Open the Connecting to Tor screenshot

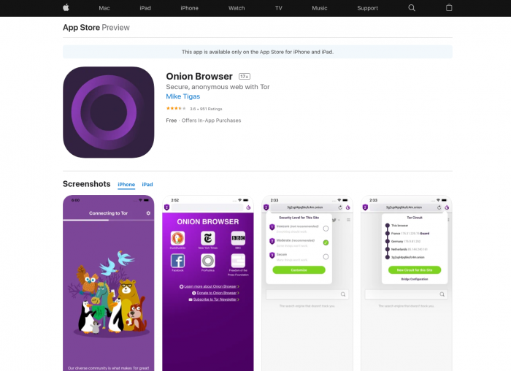(109, 283)
